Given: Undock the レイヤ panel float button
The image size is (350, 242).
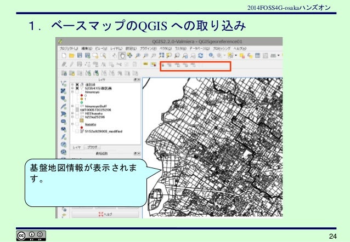Looking at the screenshot, I should click(x=136, y=79).
